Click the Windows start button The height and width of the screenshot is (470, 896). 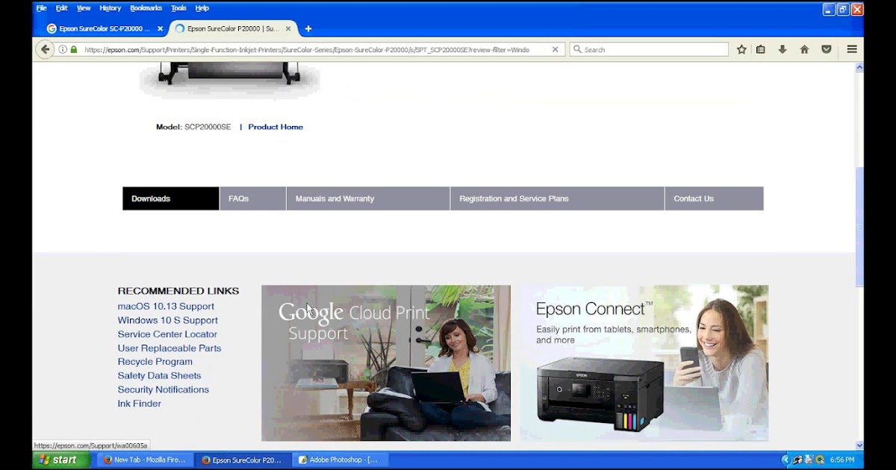(60, 460)
